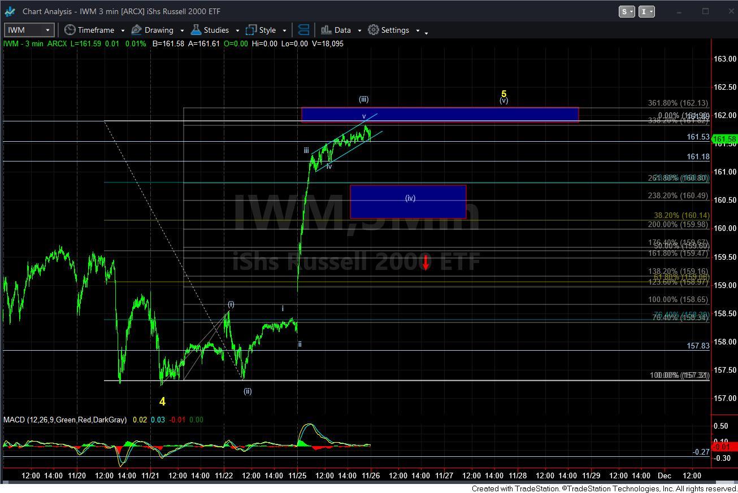Open the Style menu

[x=261, y=30]
